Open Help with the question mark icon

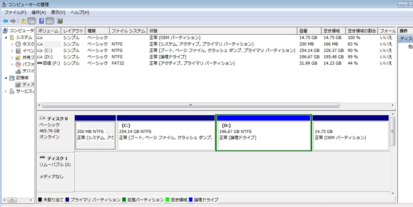(42, 21)
